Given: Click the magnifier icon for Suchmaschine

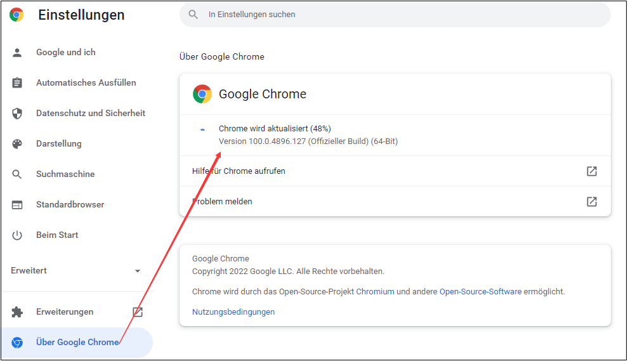Looking at the screenshot, I should [x=17, y=174].
